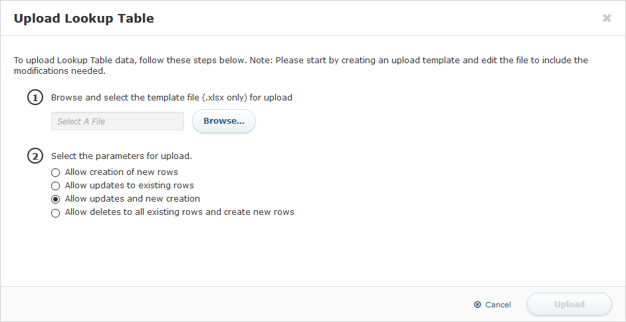The height and width of the screenshot is (322, 626).
Task: Select the Allow updates and new creation radio button
Action: tap(56, 200)
